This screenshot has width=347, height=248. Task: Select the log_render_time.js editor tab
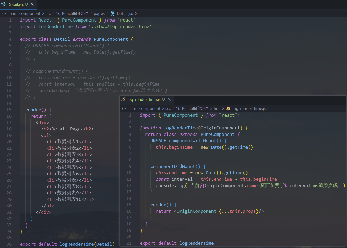(147, 99)
